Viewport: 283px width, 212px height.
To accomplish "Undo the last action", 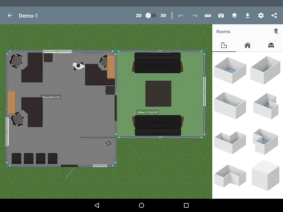I will tap(181, 16).
